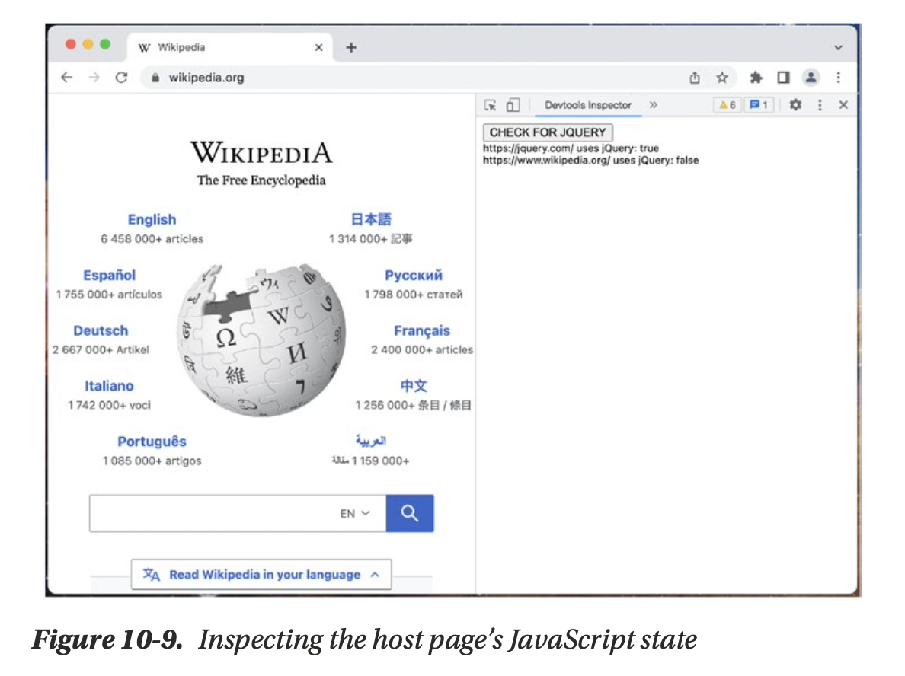Switch to the Devtools Inspector tab
Image resolution: width=905 pixels, height=676 pixels.
pos(588,105)
